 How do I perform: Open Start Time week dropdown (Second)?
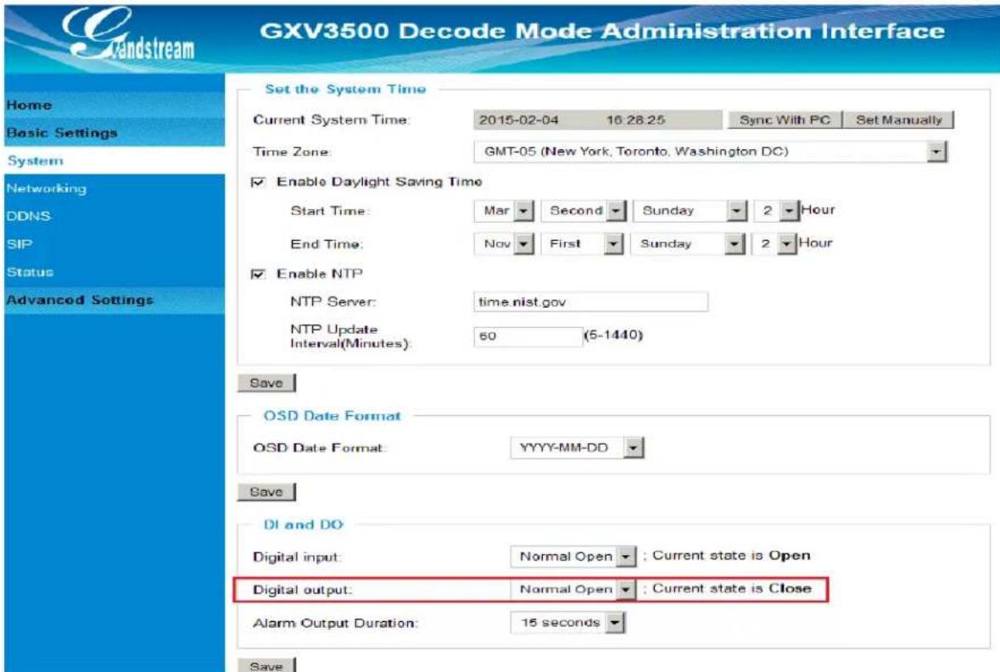[x=584, y=210]
